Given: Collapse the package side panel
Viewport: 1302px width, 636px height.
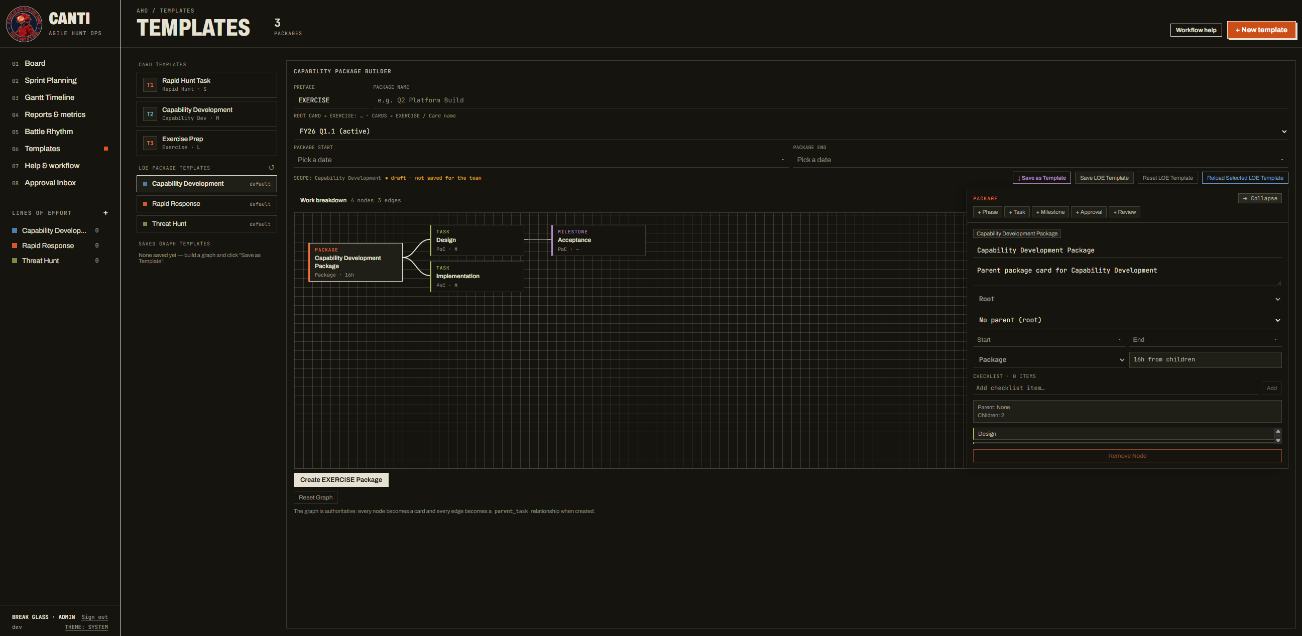Looking at the screenshot, I should [1259, 198].
